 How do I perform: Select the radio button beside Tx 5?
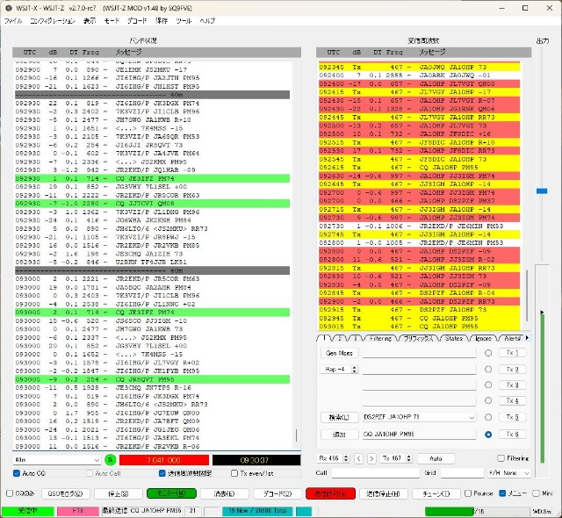(x=488, y=417)
